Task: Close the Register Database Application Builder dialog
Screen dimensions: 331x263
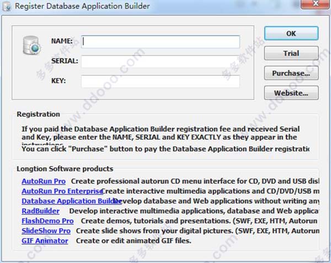Action: tap(315, 4)
